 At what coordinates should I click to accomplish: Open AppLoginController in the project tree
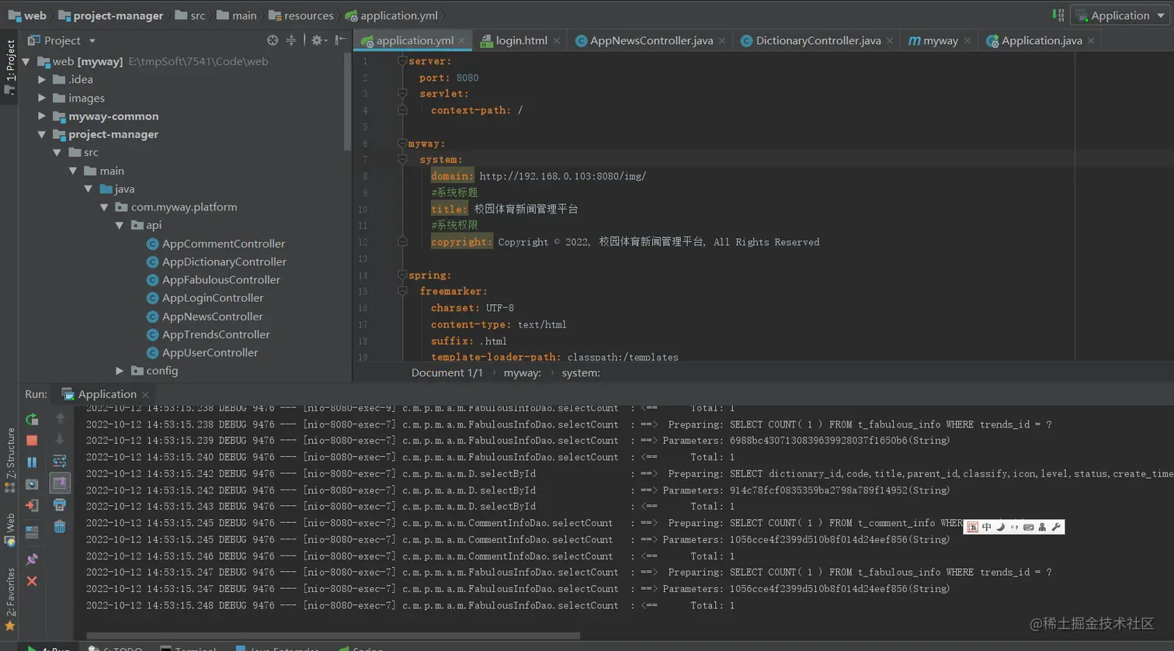[212, 298]
